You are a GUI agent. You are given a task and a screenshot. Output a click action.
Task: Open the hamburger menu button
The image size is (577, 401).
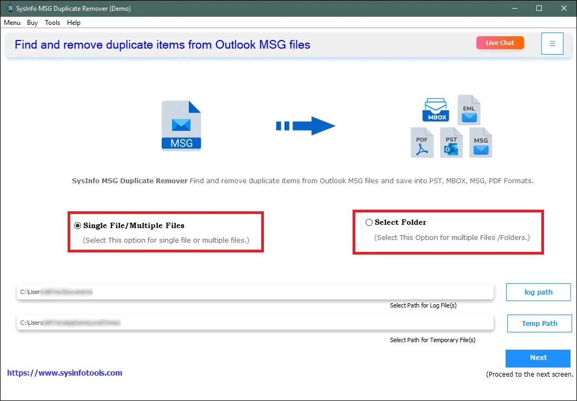[x=552, y=44]
